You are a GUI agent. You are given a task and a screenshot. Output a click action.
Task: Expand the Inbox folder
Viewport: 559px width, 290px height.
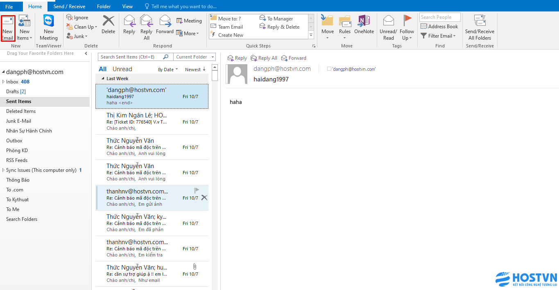click(x=3, y=82)
